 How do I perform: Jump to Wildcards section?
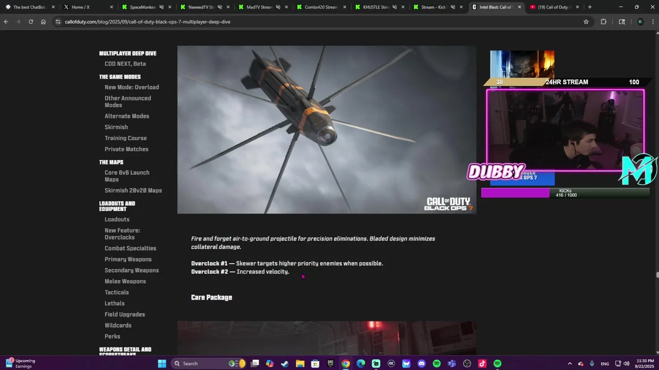point(118,325)
